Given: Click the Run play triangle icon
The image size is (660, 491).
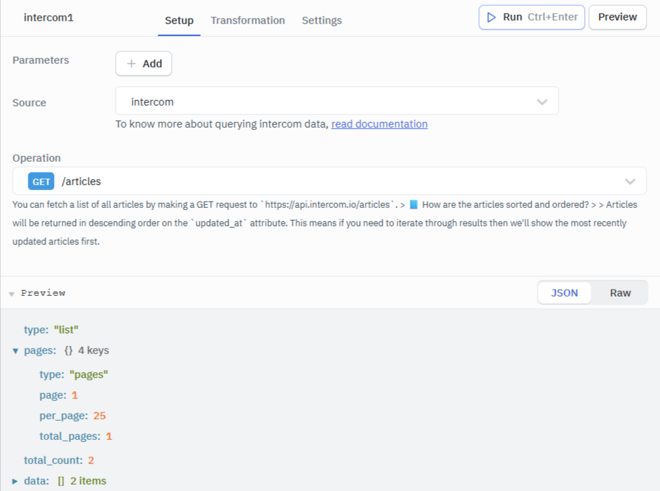Looking at the screenshot, I should 491,17.
